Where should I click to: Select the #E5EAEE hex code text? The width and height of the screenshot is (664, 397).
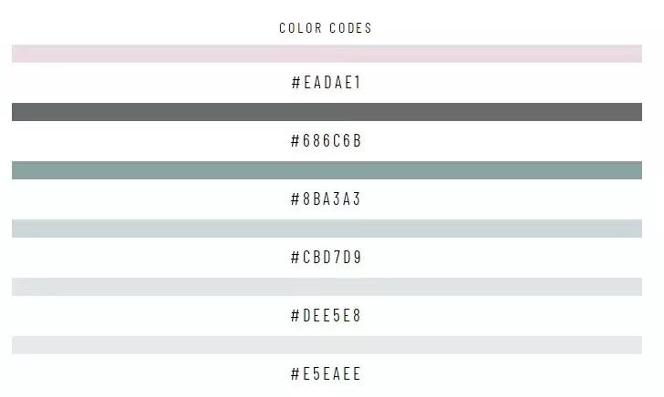pyautogui.click(x=327, y=374)
